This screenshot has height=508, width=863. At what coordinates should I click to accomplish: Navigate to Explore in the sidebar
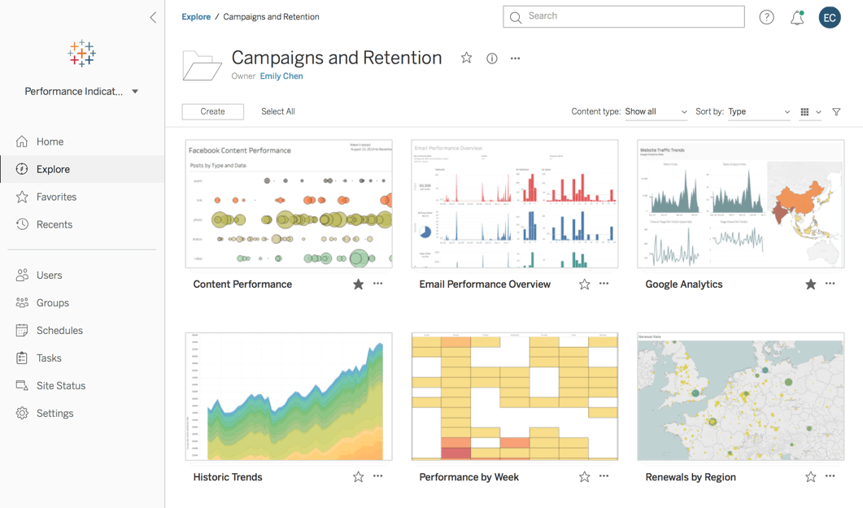53,168
